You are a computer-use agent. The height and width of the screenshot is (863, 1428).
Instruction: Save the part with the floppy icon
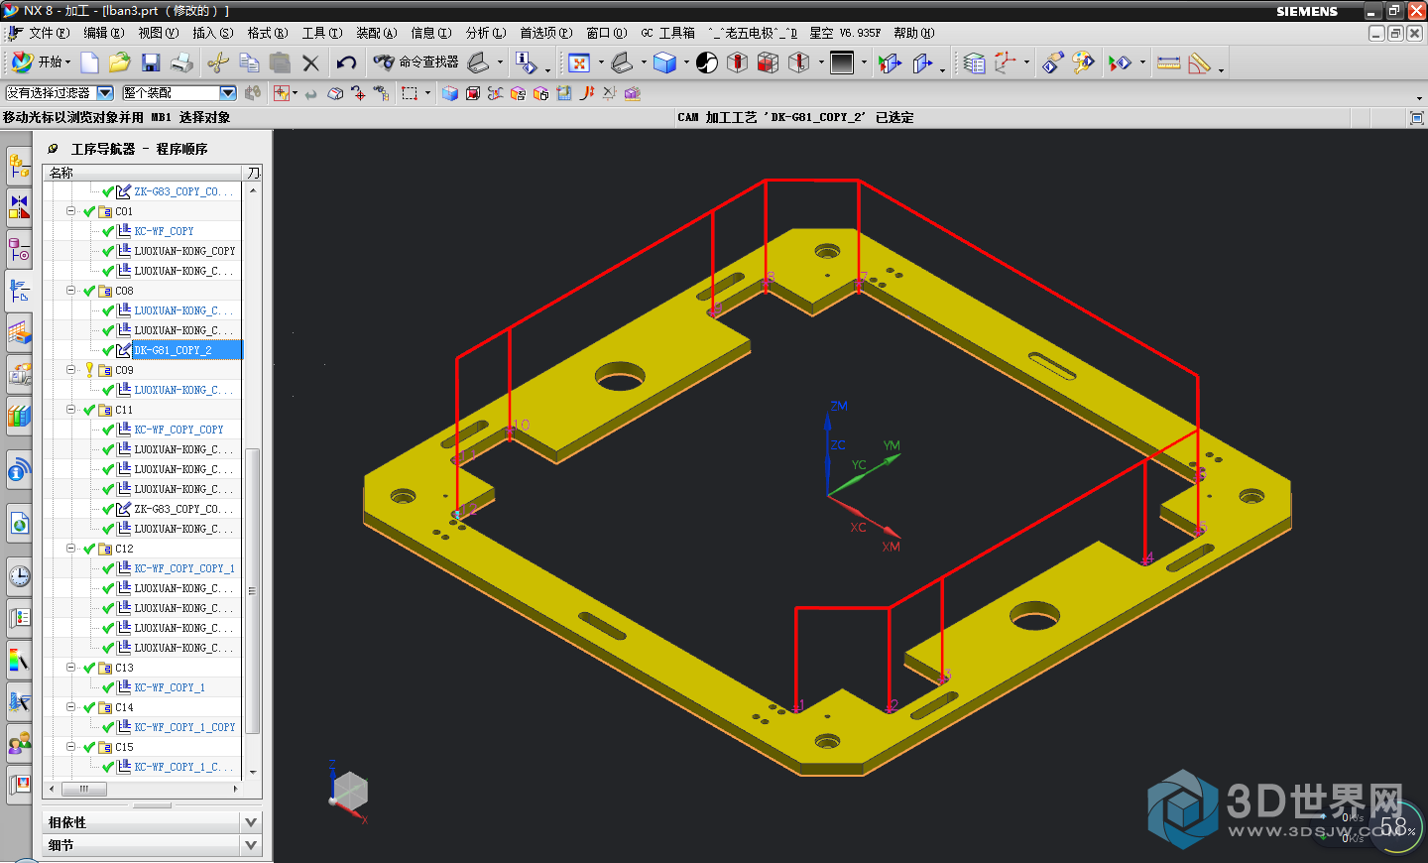(x=151, y=62)
